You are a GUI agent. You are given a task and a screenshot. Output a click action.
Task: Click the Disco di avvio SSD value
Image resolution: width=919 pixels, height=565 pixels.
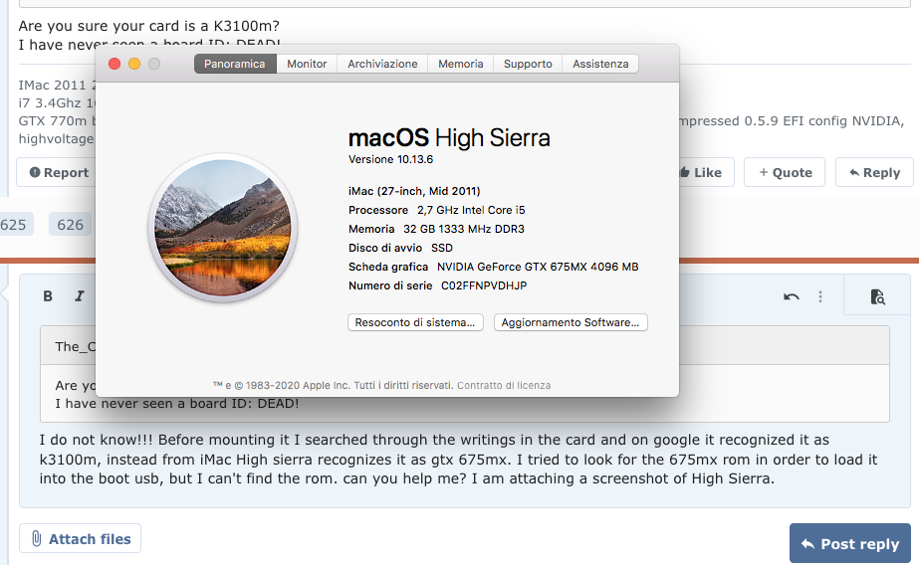[x=442, y=249]
